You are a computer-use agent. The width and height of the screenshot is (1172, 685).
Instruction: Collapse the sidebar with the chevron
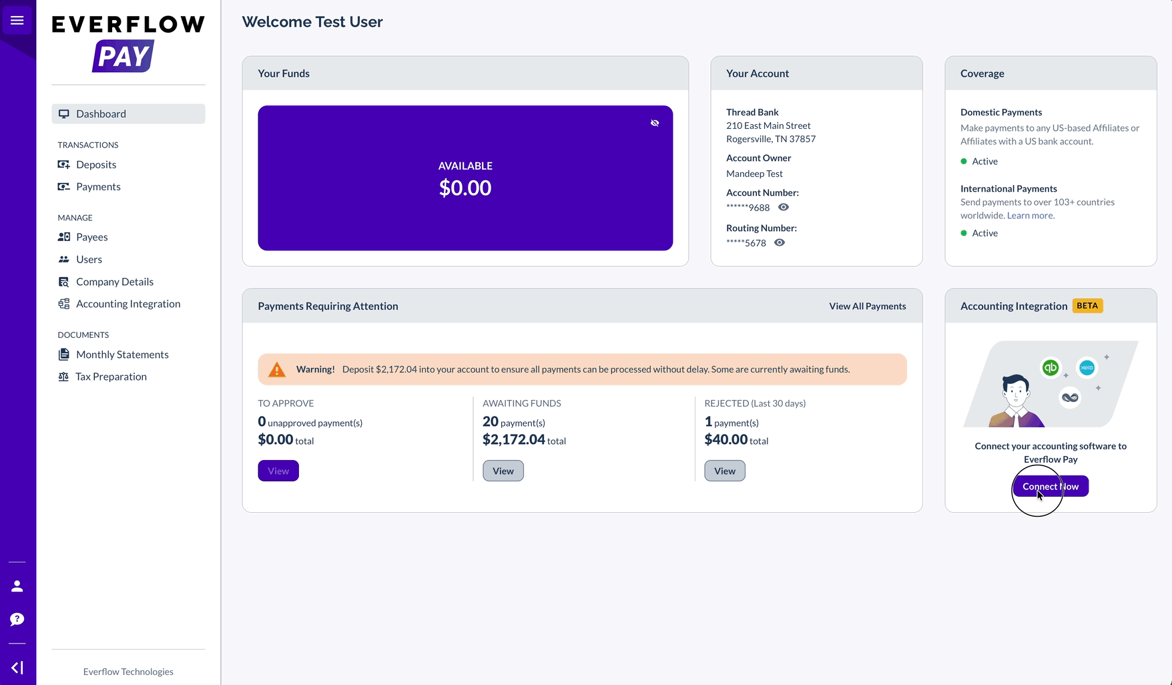pyautogui.click(x=17, y=667)
